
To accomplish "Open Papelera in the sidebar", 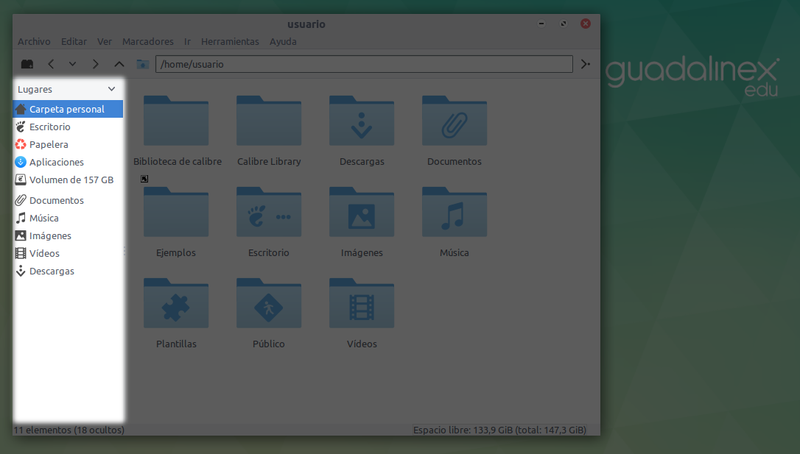I will [x=68, y=145].
